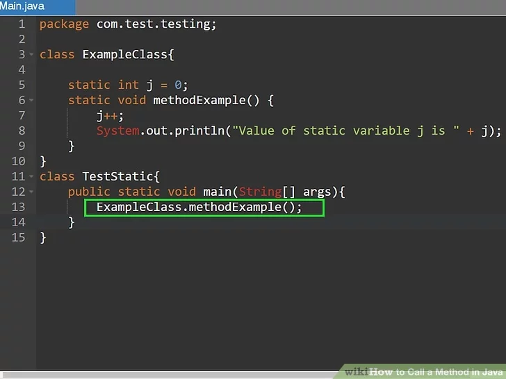Viewport: 506px width, 379px height.
Task: Click 'static int j = 0;' declaration
Action: click(128, 85)
